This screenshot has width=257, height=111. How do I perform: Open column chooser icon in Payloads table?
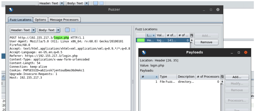(x=222, y=77)
